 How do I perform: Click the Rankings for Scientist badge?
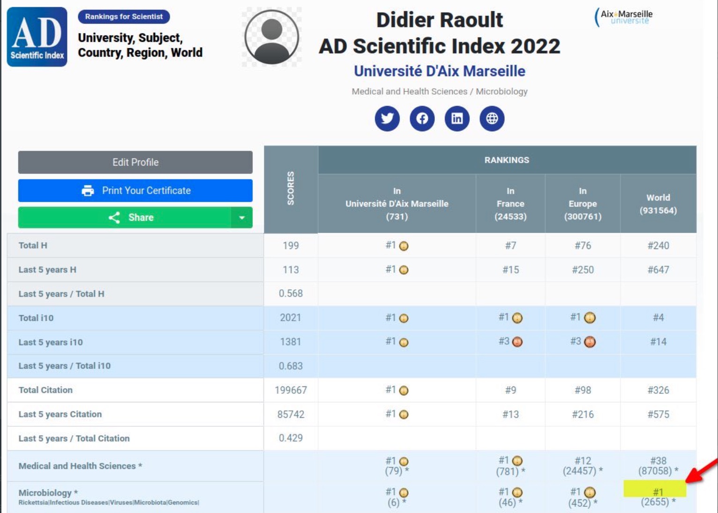tap(124, 16)
